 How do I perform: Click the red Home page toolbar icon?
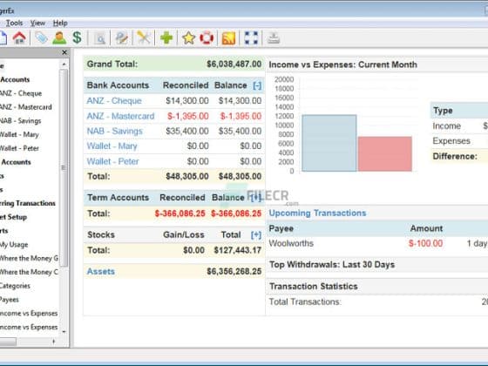[x=19, y=38]
